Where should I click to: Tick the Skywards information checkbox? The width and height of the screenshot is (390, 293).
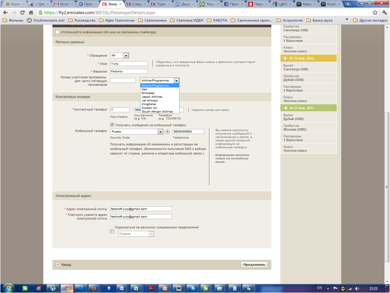click(58, 32)
